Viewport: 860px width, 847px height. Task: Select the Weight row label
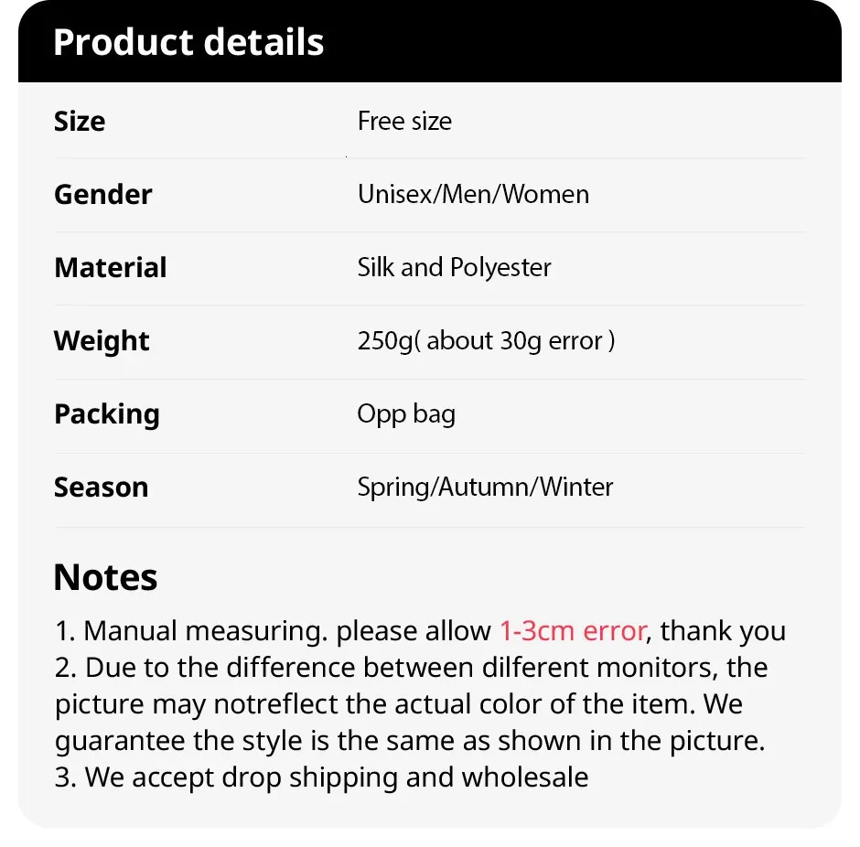(102, 340)
